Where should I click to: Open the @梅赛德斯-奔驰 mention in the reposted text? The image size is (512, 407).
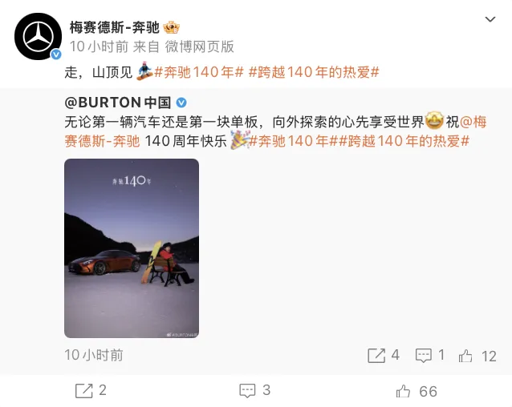(x=275, y=131)
